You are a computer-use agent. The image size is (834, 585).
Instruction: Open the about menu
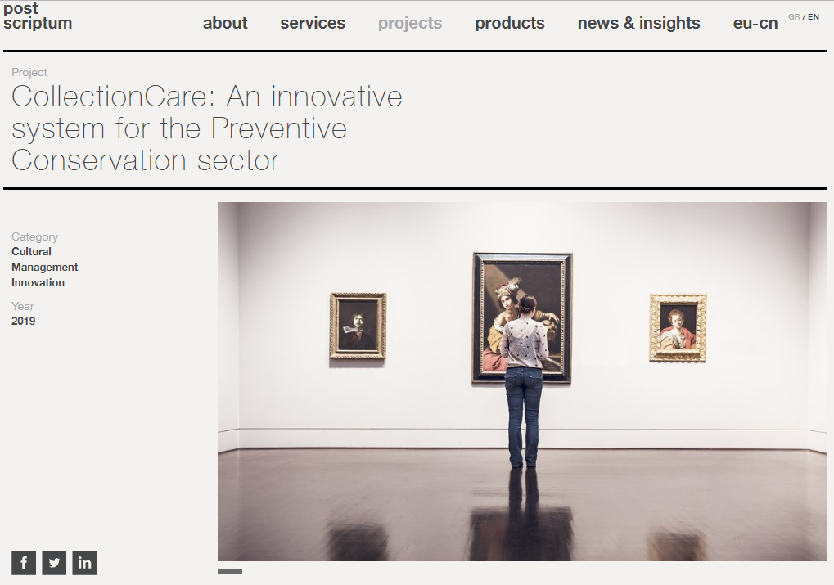pos(225,23)
